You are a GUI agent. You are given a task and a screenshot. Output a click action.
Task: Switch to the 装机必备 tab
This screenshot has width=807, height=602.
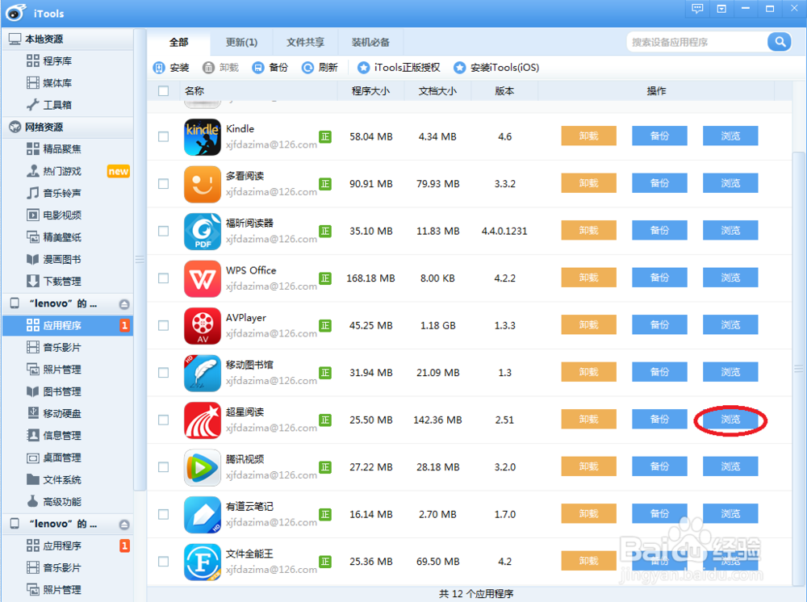(370, 42)
